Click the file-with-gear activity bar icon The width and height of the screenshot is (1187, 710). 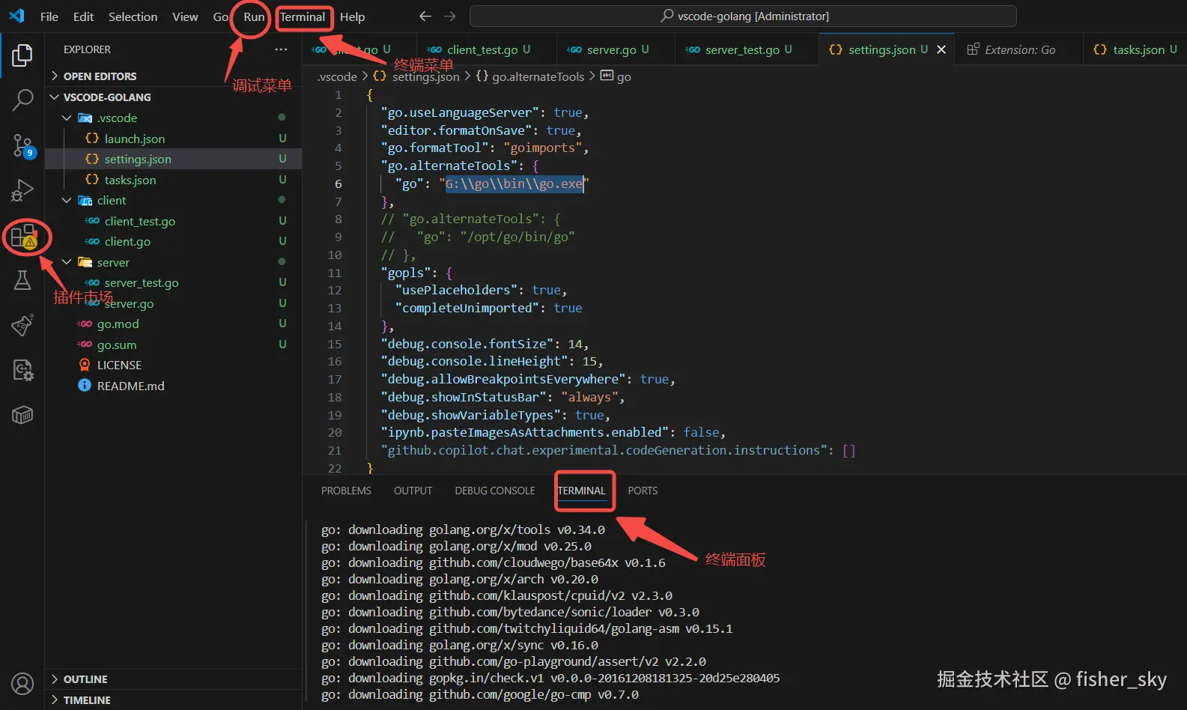(22, 370)
